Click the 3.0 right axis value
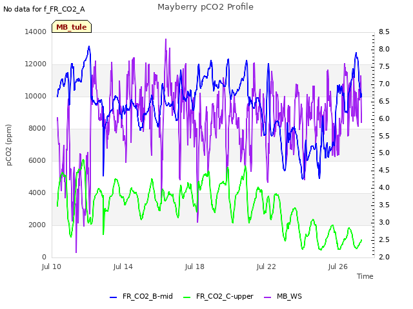This screenshot has height=309, width=413. [x=384, y=222]
